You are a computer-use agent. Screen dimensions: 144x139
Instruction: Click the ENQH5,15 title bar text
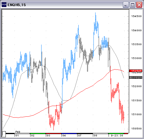pyautogui.click(x=17, y=5)
